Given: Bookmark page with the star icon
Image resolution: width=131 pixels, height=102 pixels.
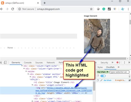Looking at the screenshot, I should pos(91,9).
